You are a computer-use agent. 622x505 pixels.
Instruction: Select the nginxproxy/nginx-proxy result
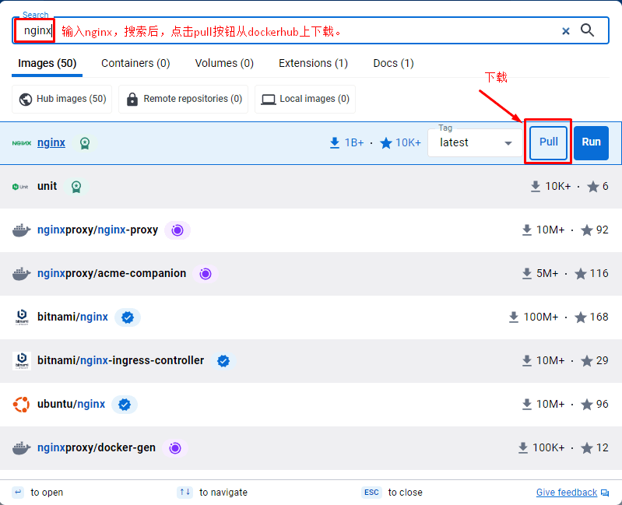pyautogui.click(x=311, y=230)
